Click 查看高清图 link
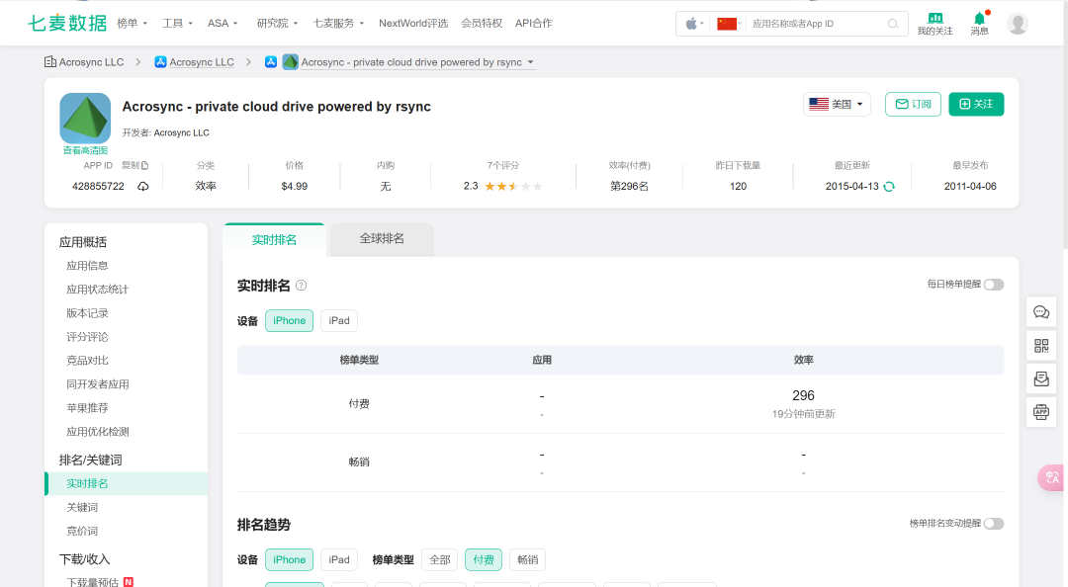Image resolution: width=1068 pixels, height=587 pixels. 85,150
